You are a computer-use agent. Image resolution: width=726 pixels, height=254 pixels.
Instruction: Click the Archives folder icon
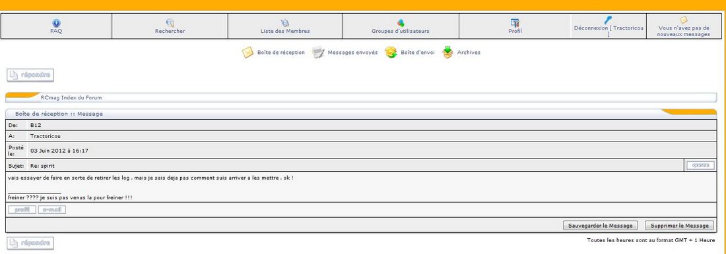tap(447, 52)
